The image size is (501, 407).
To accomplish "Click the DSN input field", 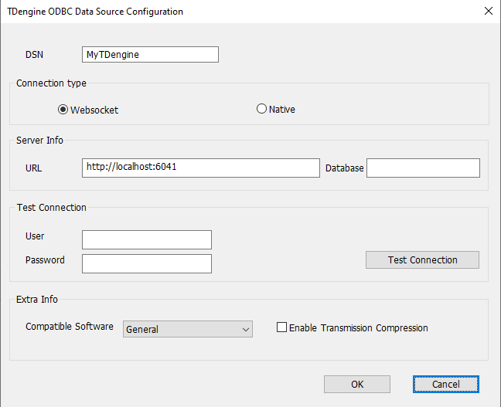I will [150, 55].
